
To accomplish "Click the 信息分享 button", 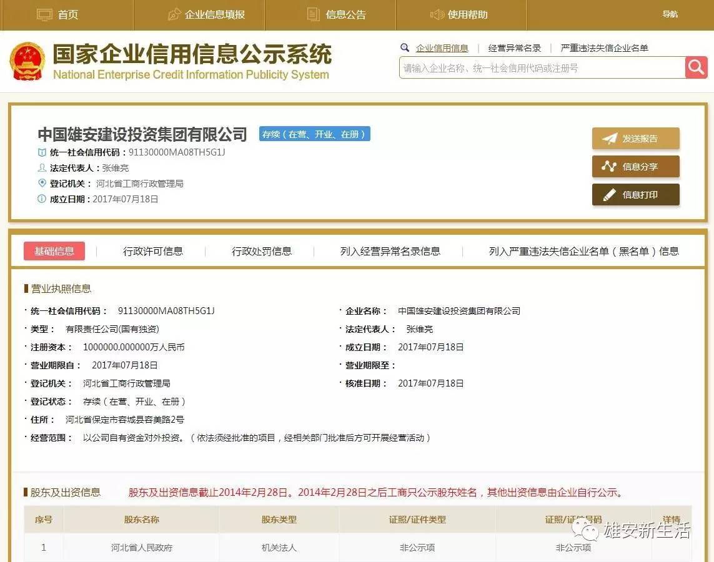I will (636, 167).
